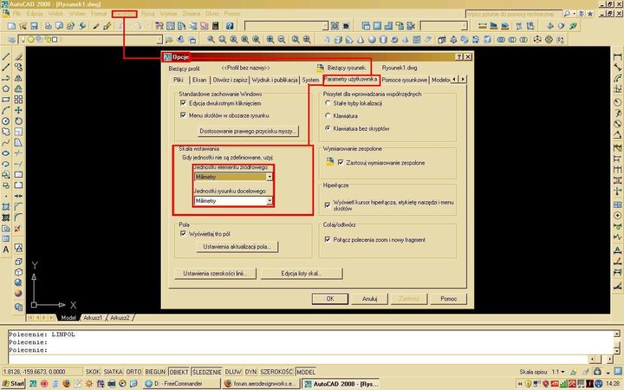
Task: Switch to the Pliki tab
Action: [x=179, y=80]
